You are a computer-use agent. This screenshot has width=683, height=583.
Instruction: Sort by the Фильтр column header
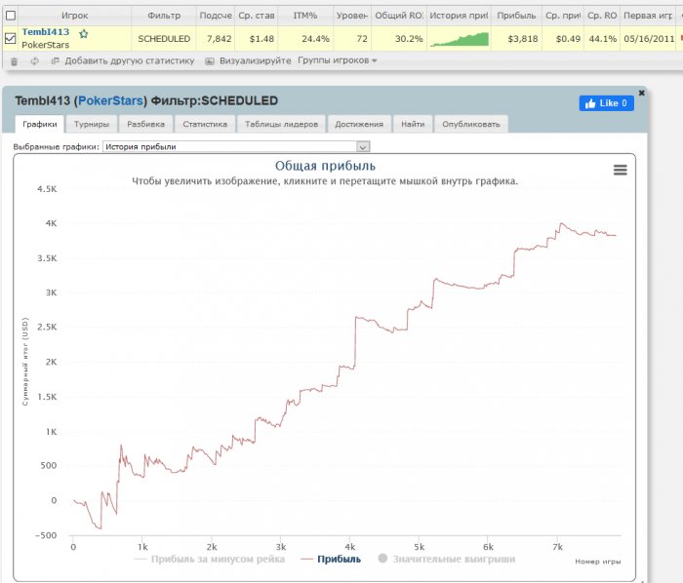(164, 16)
